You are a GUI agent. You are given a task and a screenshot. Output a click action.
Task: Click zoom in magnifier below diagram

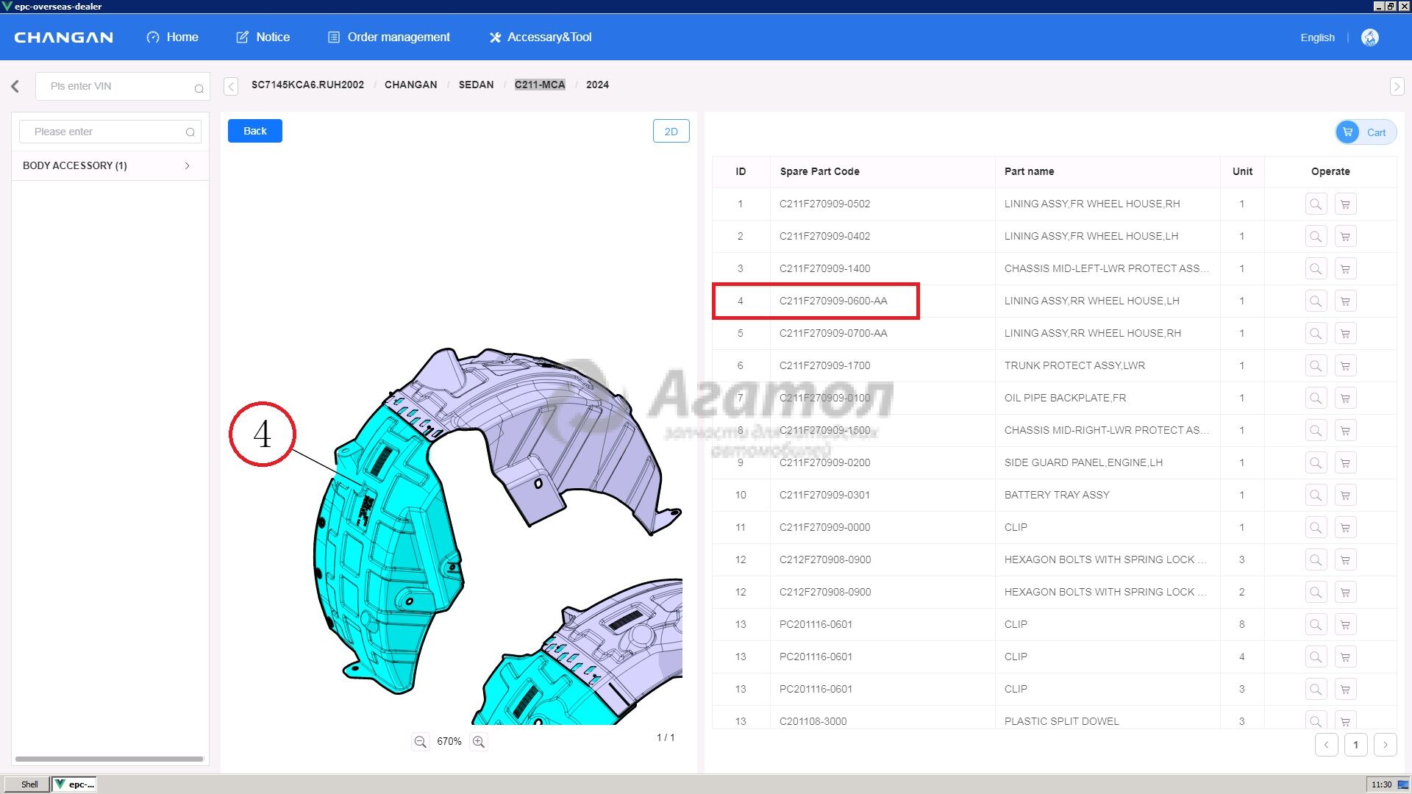click(x=479, y=742)
